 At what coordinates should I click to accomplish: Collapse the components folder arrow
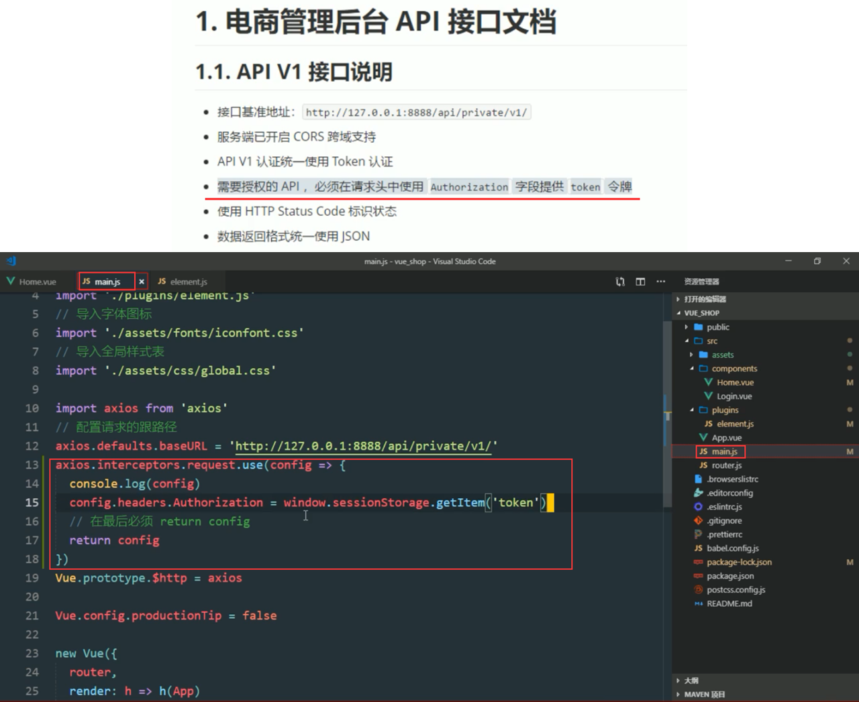point(692,369)
